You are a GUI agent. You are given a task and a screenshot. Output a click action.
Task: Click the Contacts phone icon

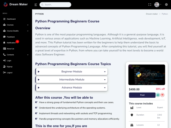(x=4, y=55)
